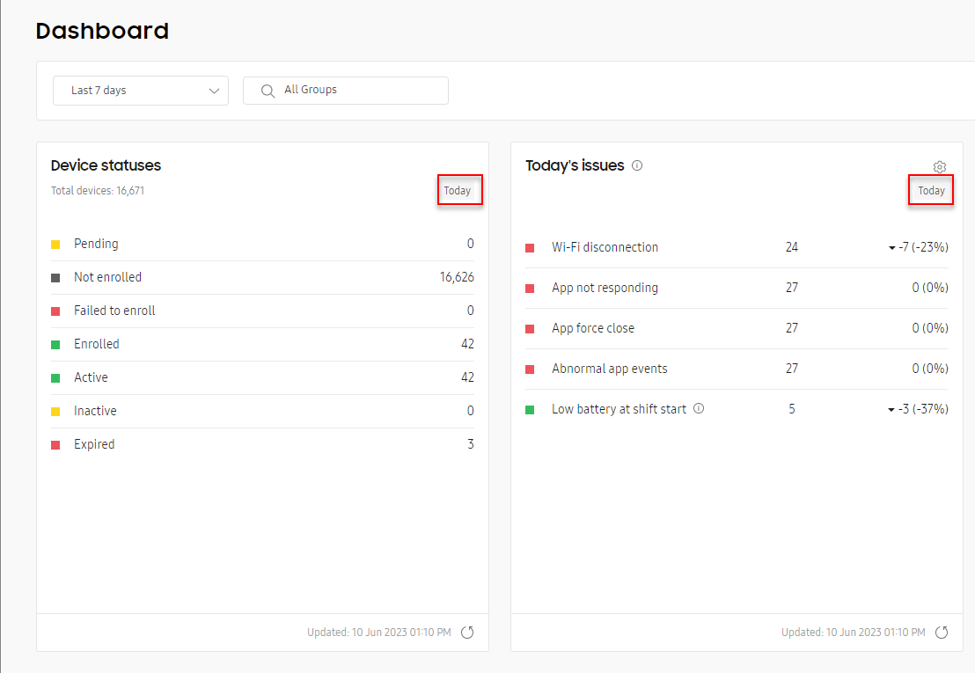Viewport: 975px width, 673px height.
Task: Expand the chevron on the date range selector
Action: (x=214, y=90)
